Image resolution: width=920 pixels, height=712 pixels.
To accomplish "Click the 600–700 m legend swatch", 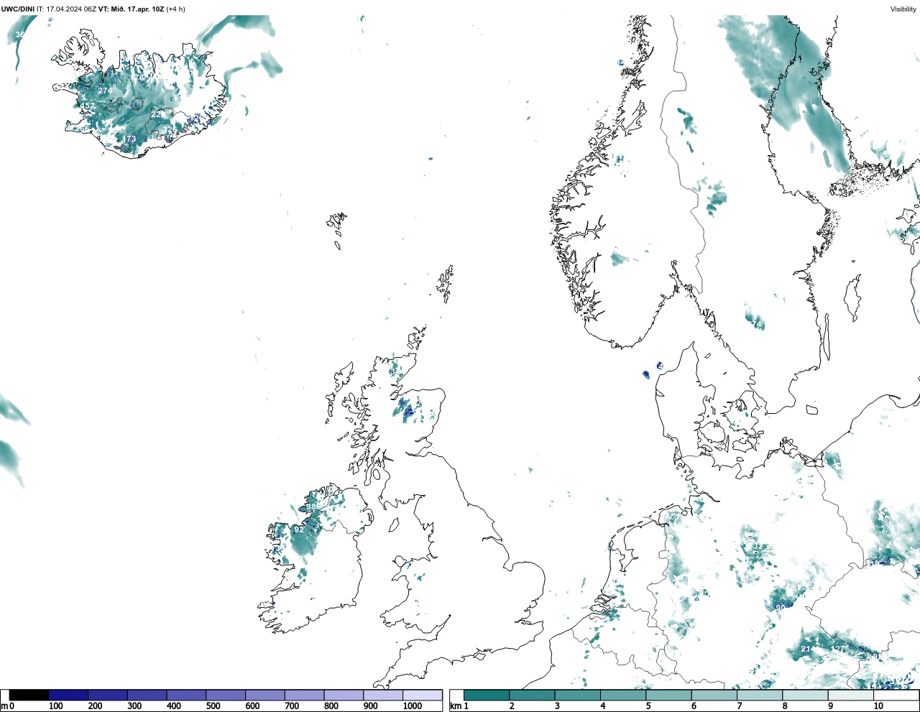I will tap(264, 695).
